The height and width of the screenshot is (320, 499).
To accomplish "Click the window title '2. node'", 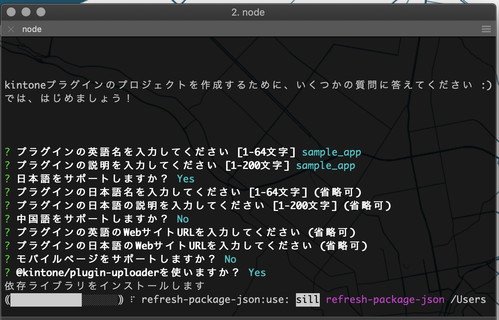I will (248, 12).
